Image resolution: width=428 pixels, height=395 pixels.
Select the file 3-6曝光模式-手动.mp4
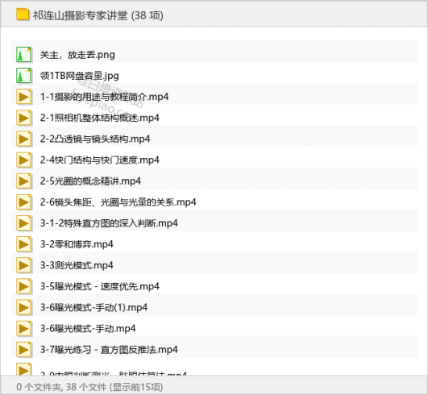(x=88, y=329)
